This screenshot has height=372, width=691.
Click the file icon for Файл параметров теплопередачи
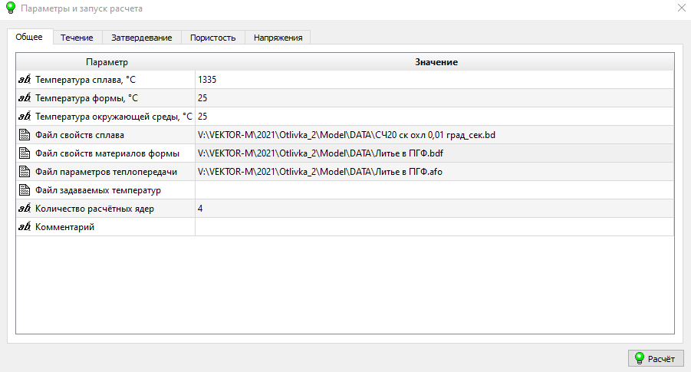tap(24, 172)
